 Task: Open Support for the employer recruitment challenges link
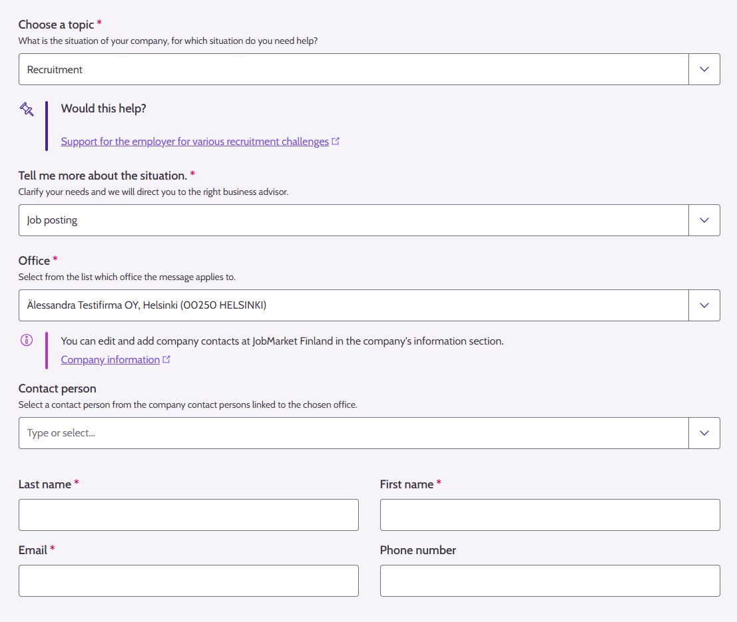194,142
